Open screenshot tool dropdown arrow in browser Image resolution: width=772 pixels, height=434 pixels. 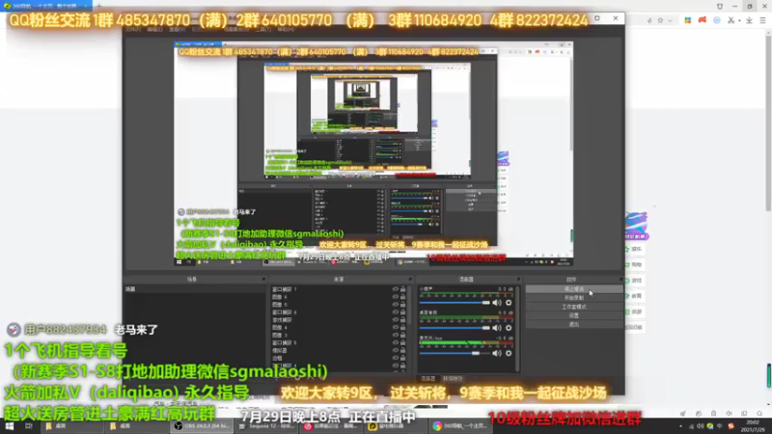click(739, 20)
